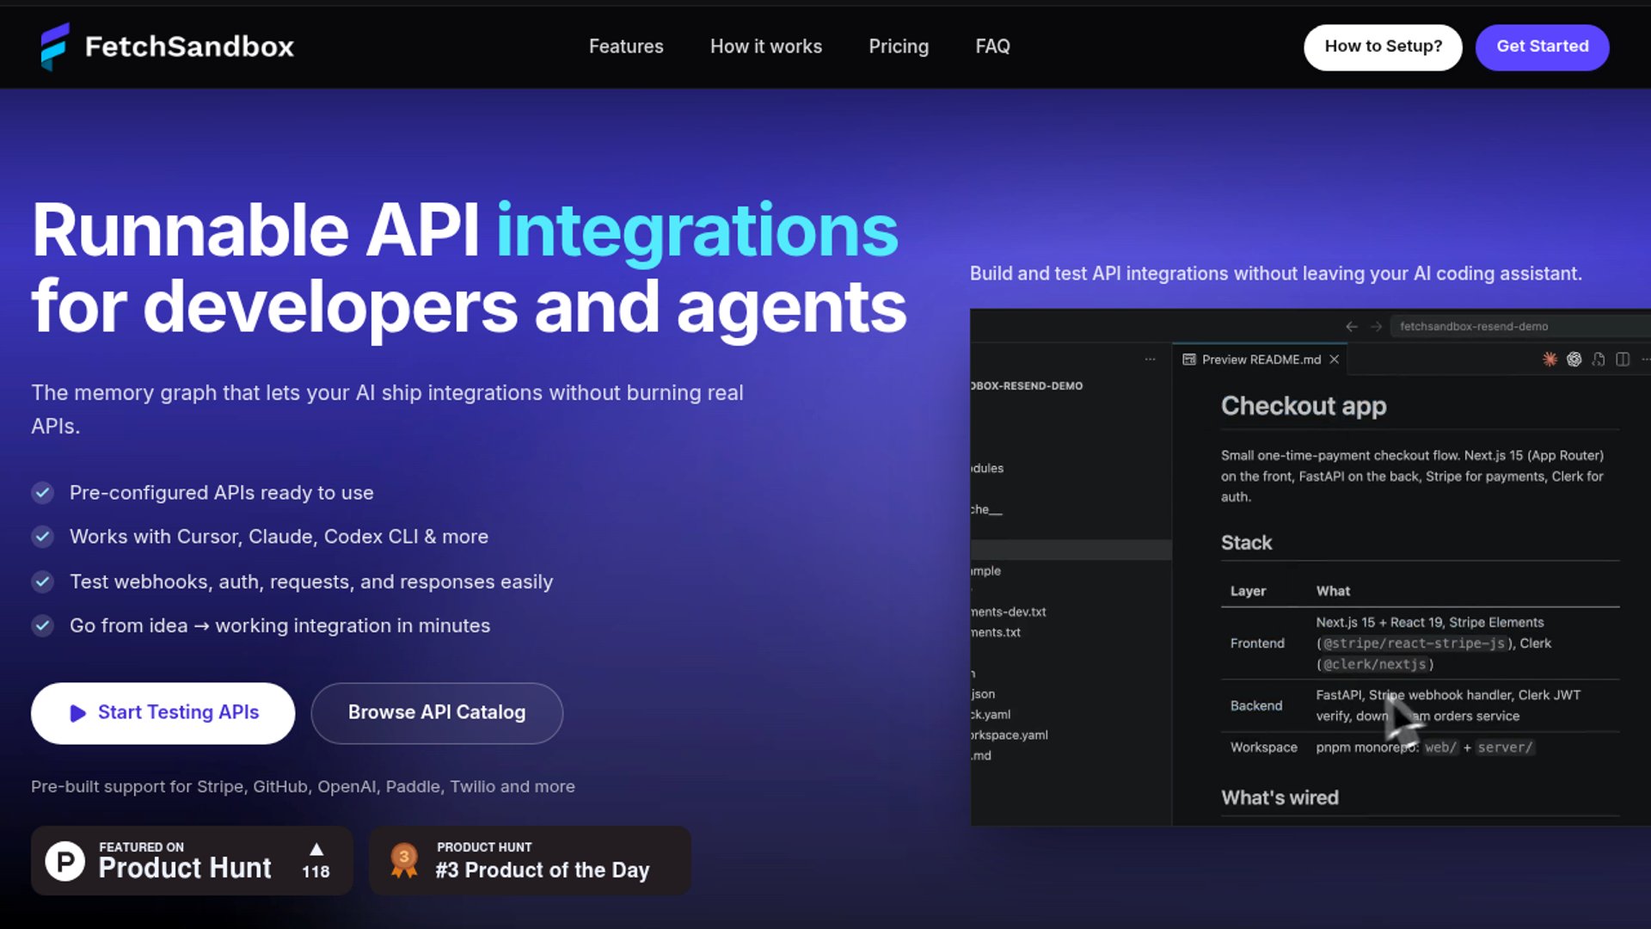This screenshot has height=929, width=1651.
Task: Click the How to Setup? button
Action: pyautogui.click(x=1383, y=46)
